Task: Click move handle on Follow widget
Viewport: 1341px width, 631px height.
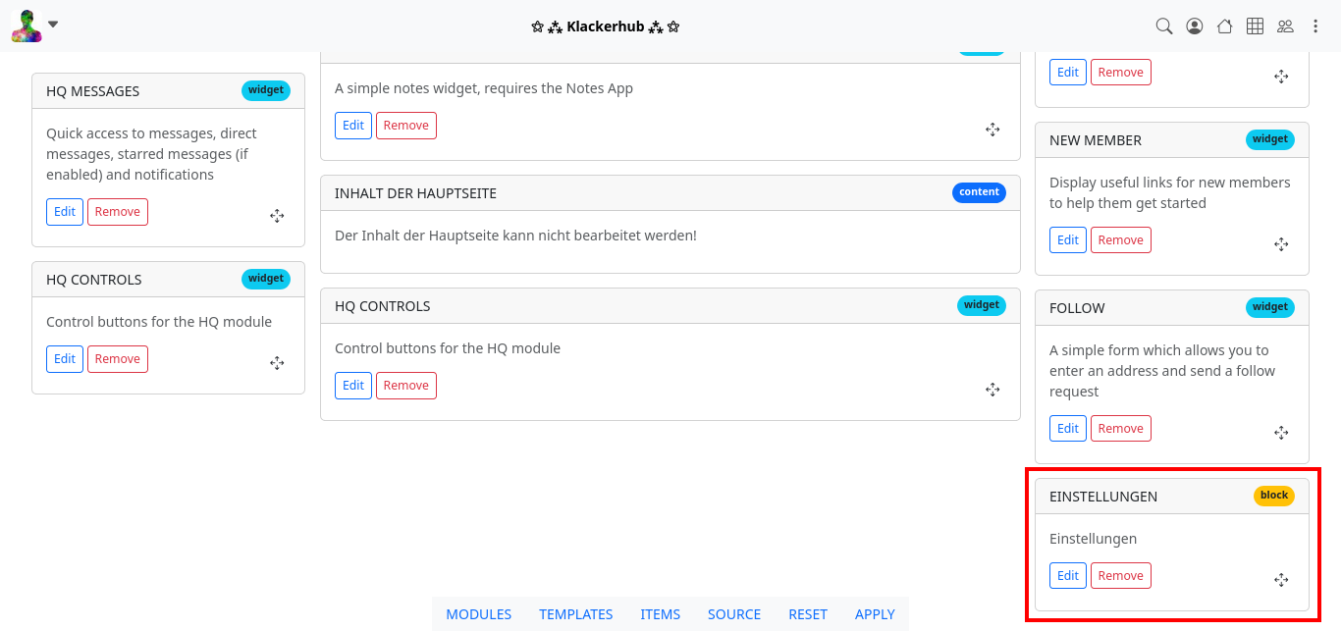Action: pyautogui.click(x=1281, y=433)
